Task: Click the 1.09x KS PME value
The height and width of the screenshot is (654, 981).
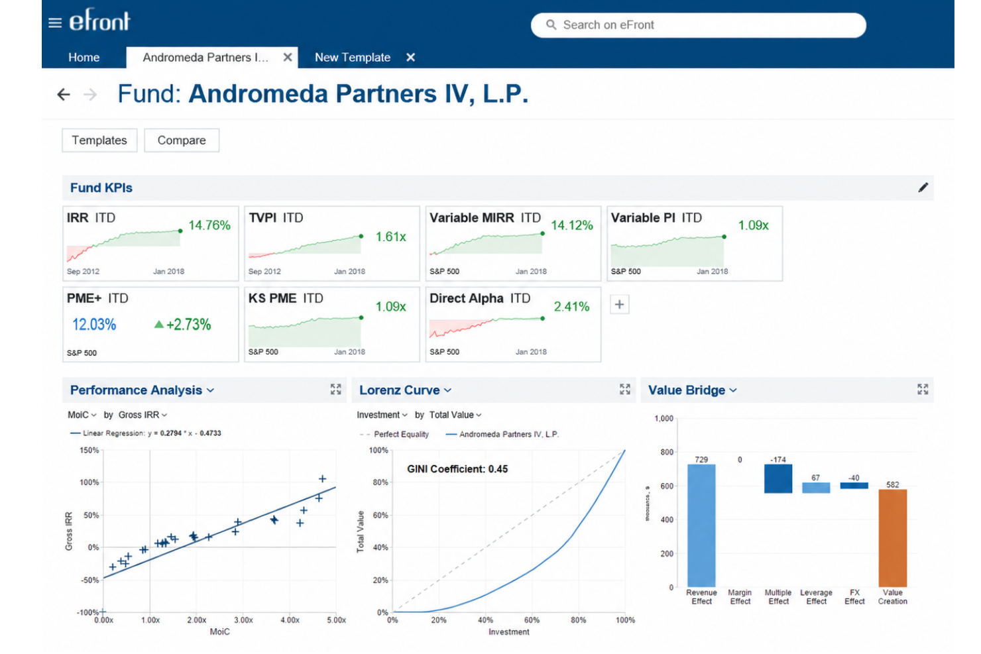Action: [x=391, y=307]
